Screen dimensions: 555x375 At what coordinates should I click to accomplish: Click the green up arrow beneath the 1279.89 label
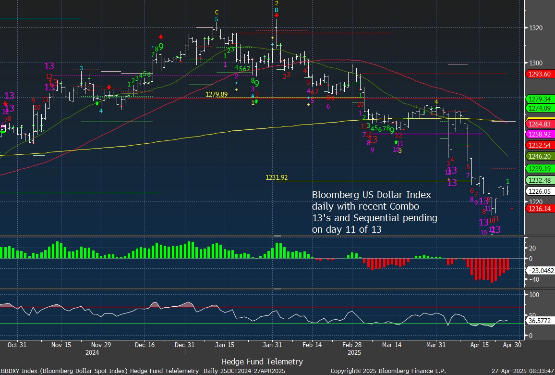click(x=256, y=102)
